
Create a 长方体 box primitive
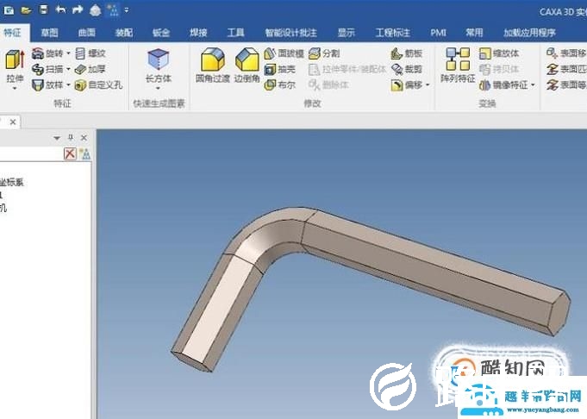pyautogui.click(x=159, y=66)
